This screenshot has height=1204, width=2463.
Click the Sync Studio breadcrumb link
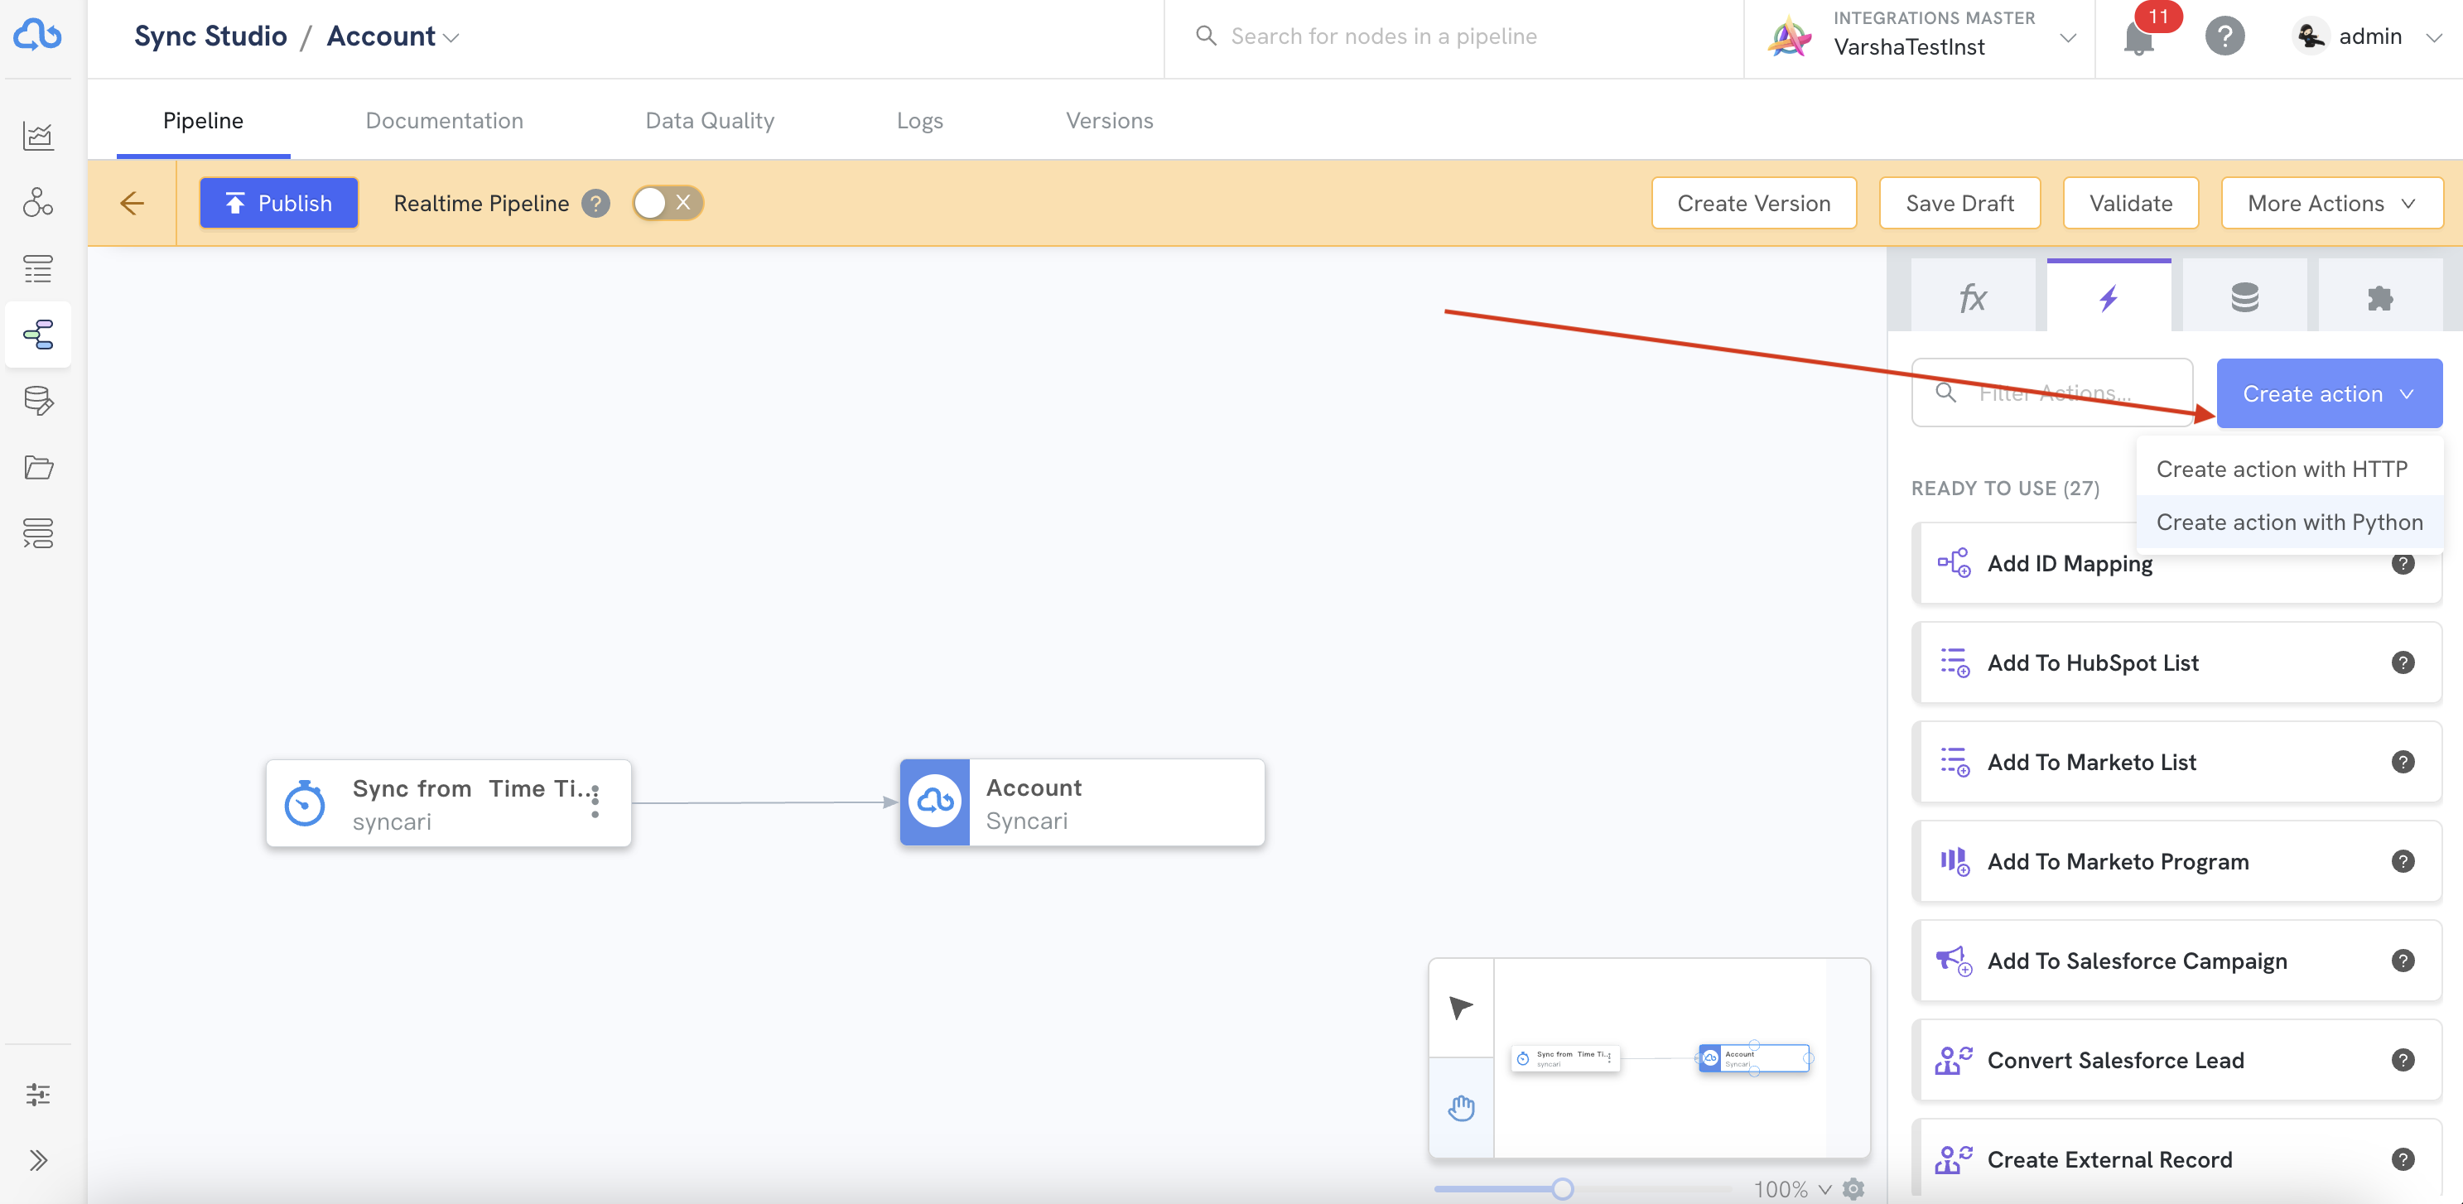(210, 36)
